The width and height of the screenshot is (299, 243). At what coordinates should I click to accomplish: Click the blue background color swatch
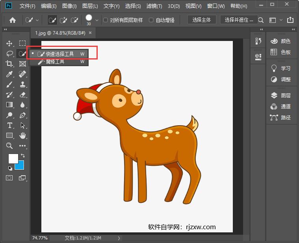pyautogui.click(x=20, y=165)
